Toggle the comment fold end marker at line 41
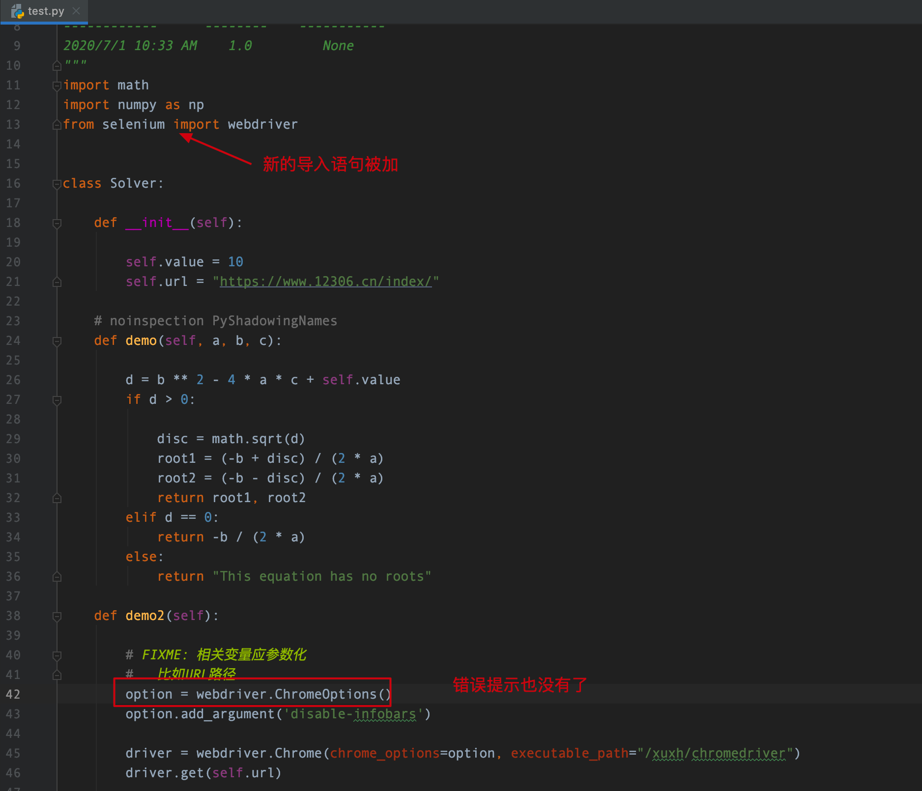 (x=57, y=675)
